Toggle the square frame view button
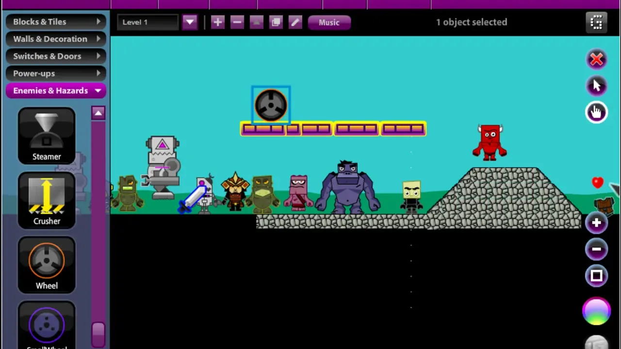 click(597, 276)
